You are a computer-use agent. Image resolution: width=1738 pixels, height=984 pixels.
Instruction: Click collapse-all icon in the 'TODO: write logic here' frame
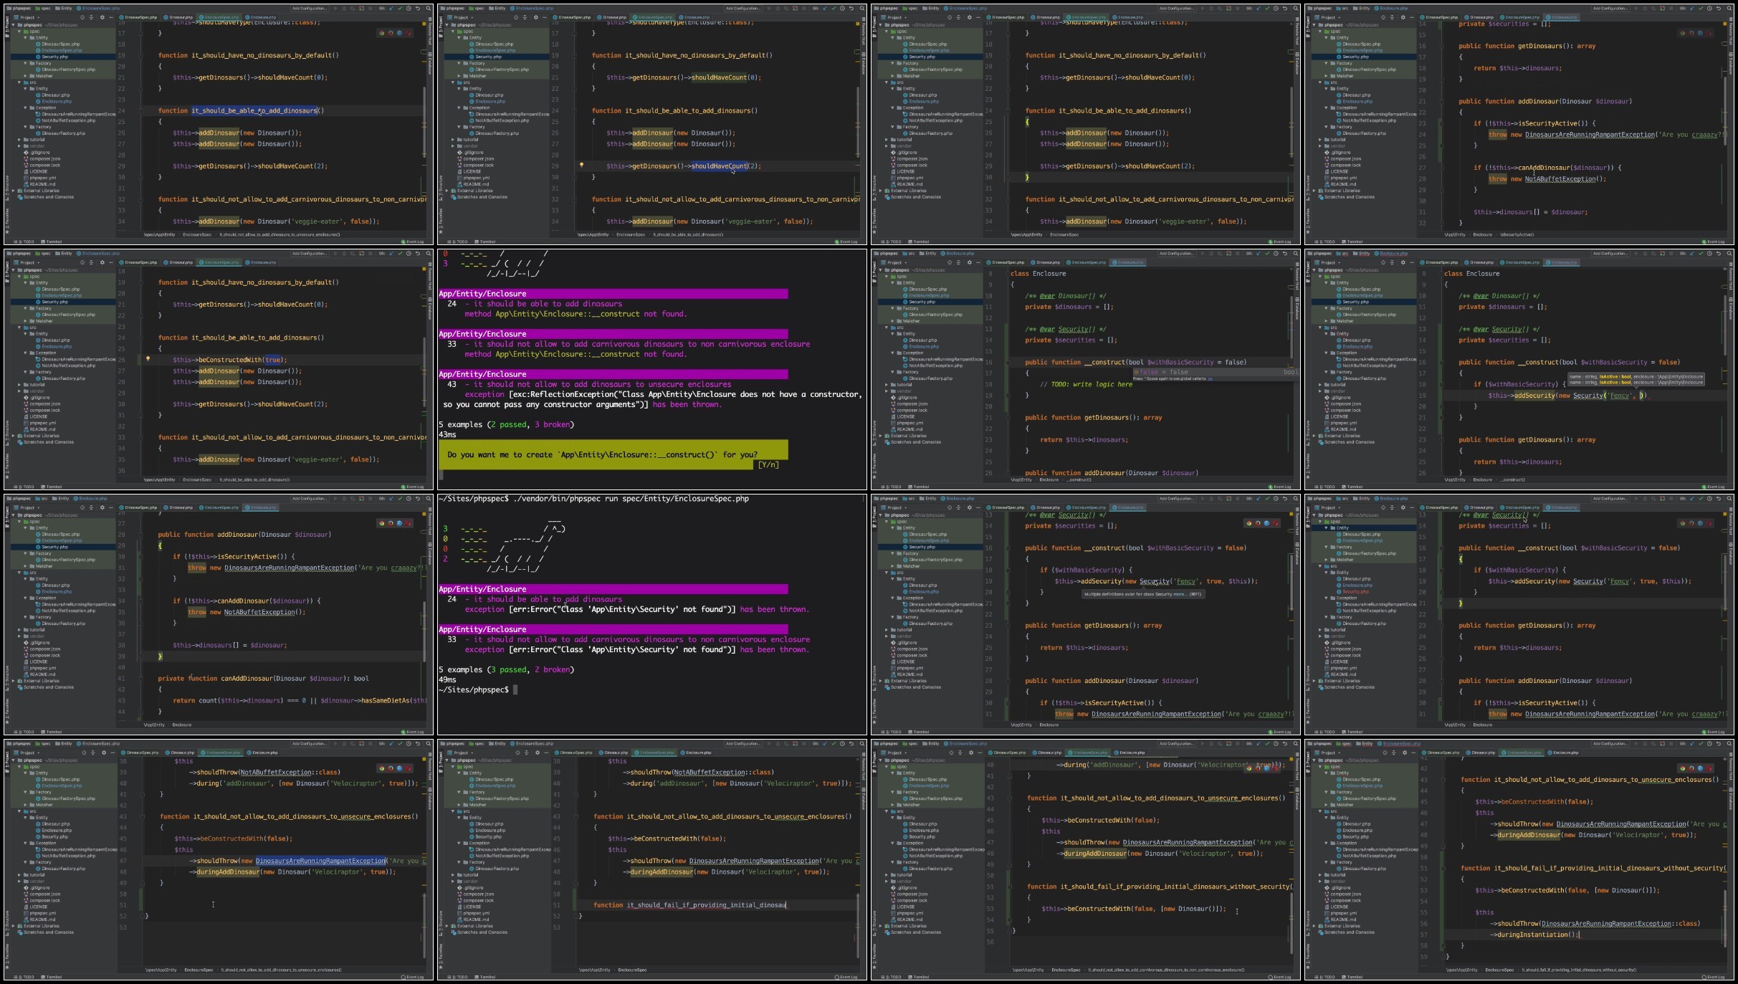(x=958, y=262)
